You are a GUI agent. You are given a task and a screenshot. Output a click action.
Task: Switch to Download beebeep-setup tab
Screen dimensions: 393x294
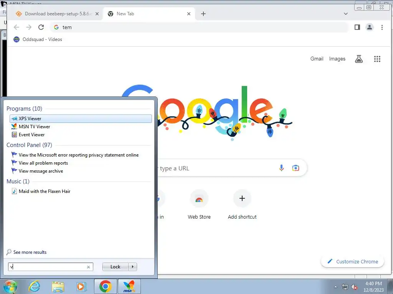tap(55, 14)
